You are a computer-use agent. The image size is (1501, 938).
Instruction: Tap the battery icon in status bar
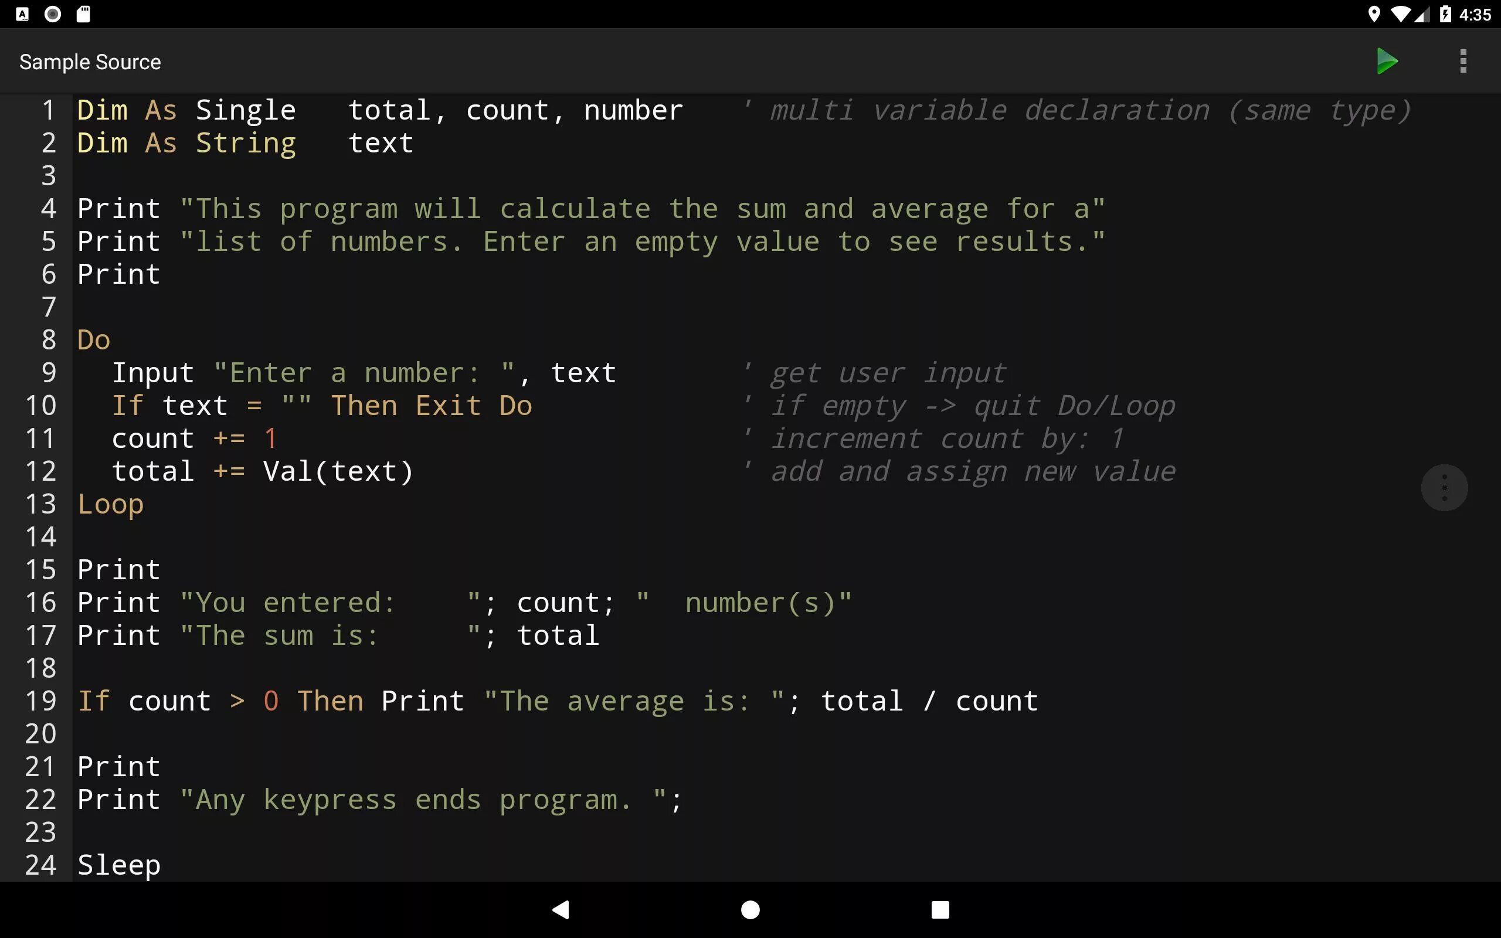point(1445,14)
